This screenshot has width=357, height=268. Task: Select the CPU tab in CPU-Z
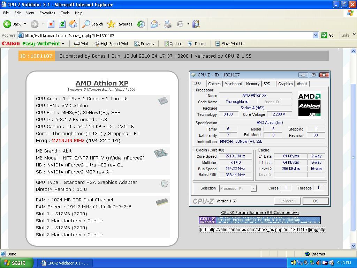(x=197, y=83)
